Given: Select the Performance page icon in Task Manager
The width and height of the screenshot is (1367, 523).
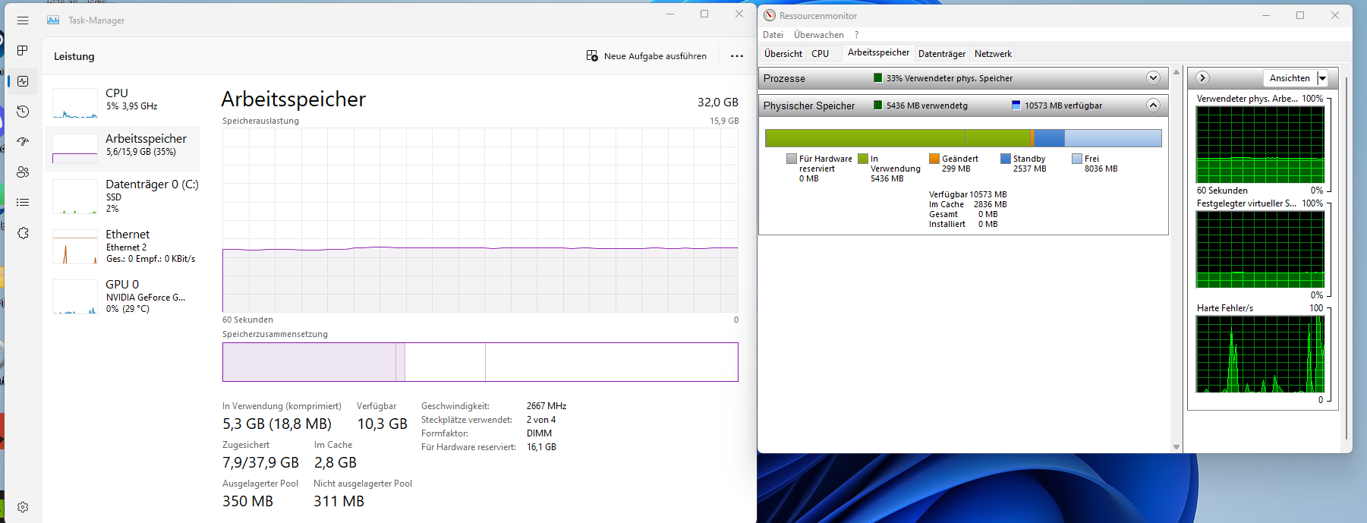Looking at the screenshot, I should [x=23, y=81].
